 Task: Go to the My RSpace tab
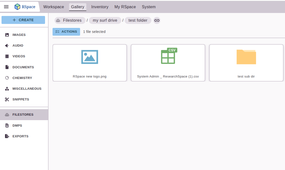(125, 7)
